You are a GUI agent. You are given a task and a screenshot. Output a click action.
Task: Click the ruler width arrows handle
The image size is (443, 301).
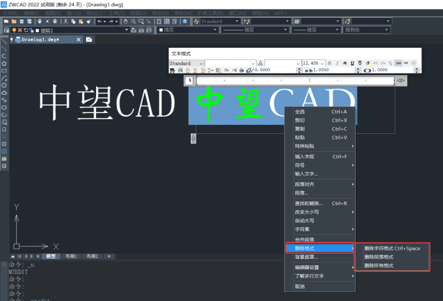[x=401, y=80]
